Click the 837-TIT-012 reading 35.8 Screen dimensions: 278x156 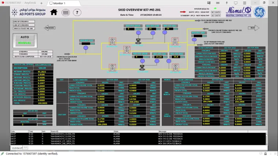pos(176,57)
